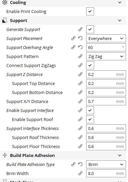
Task: Open the Support Placement dropdown
Action: pyautogui.click(x=106, y=38)
